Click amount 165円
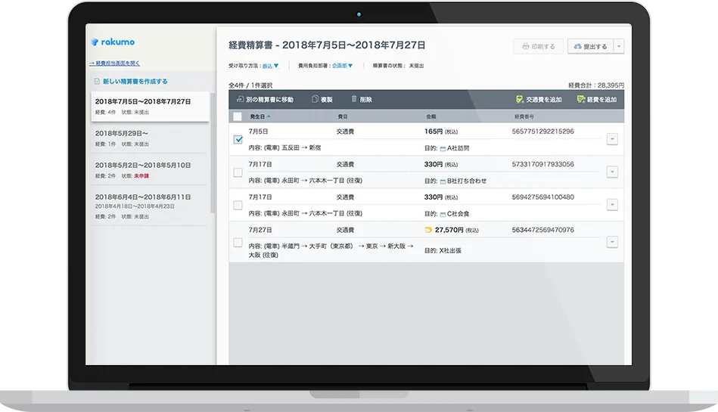 pos(434,132)
